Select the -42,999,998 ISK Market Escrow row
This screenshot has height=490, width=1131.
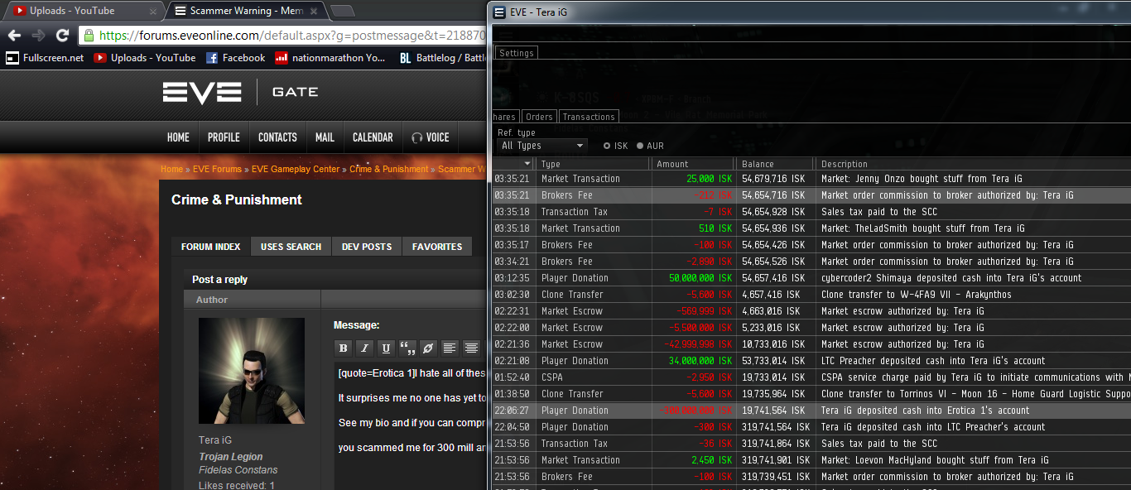811,344
